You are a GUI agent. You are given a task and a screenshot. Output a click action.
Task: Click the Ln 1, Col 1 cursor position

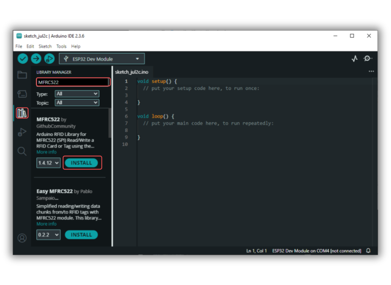click(x=257, y=251)
